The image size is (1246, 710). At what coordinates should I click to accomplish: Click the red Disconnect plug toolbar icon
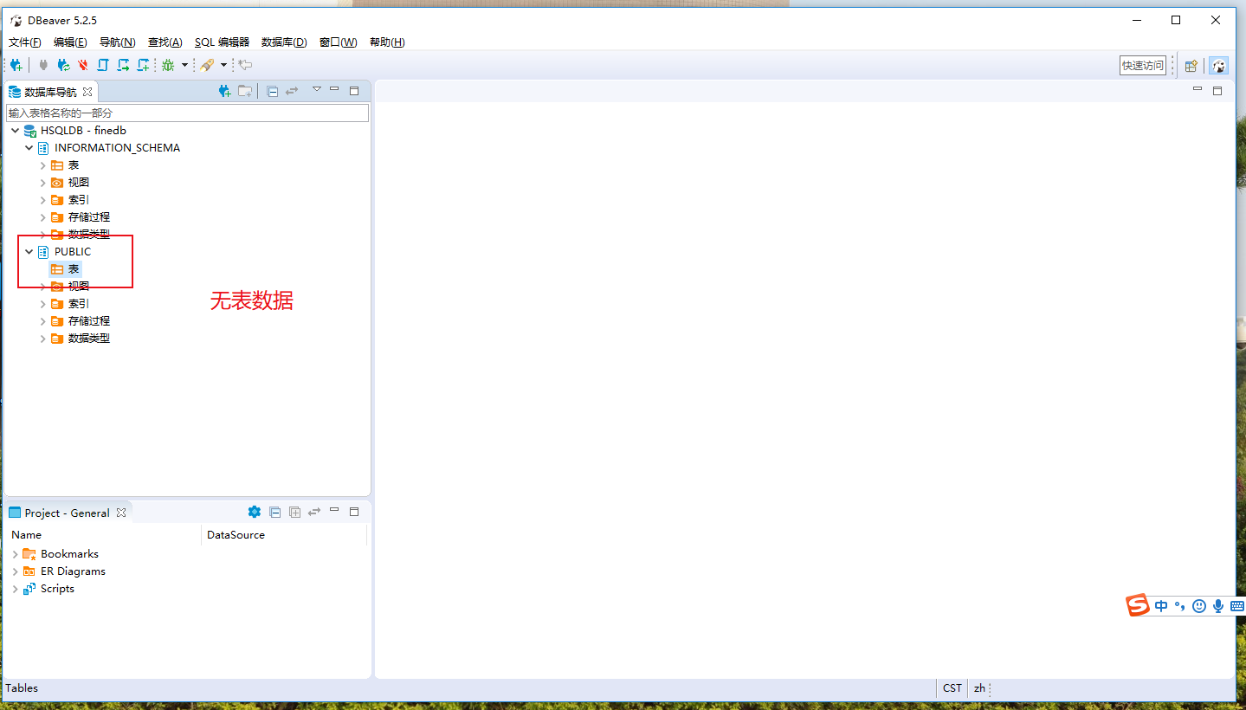coord(83,65)
